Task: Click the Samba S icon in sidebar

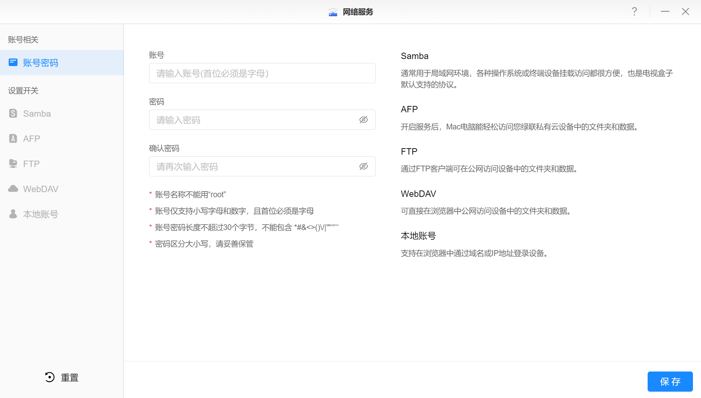Action: click(13, 113)
